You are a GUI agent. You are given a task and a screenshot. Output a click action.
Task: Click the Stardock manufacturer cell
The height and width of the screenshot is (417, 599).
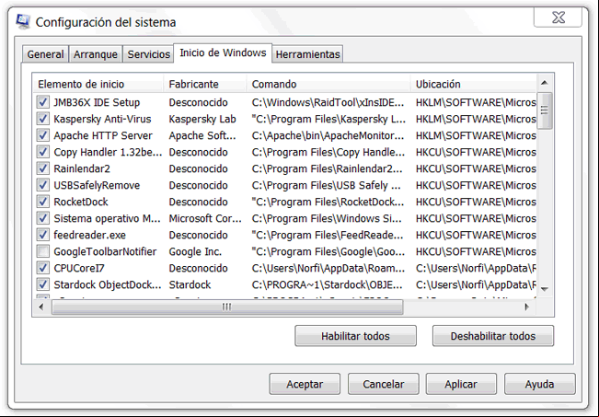coord(190,284)
